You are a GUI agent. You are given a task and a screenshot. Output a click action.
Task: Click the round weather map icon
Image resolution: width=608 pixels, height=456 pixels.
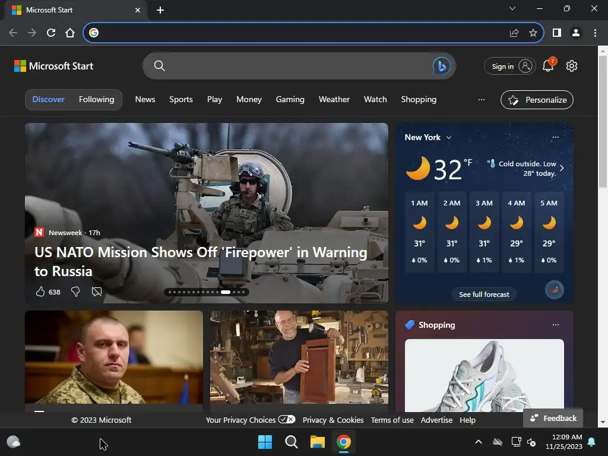[555, 290]
